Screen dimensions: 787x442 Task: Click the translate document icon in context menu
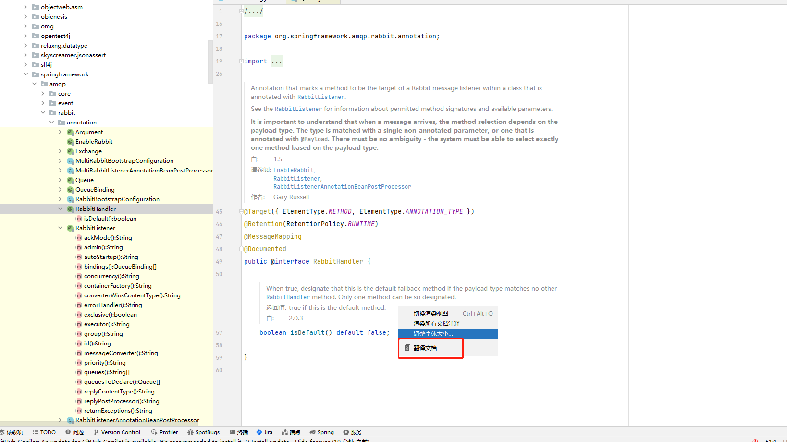tap(407, 348)
